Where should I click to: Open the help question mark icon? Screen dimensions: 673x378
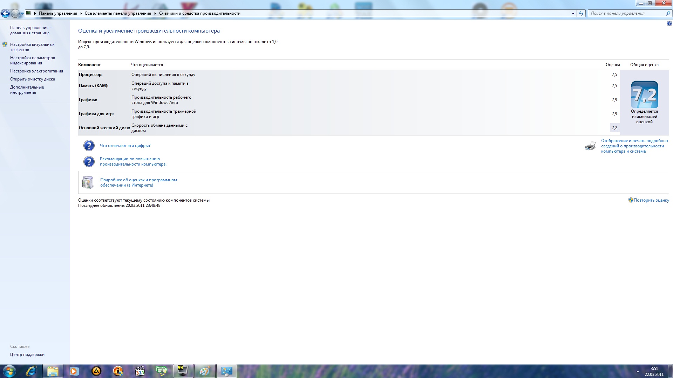[x=669, y=24]
